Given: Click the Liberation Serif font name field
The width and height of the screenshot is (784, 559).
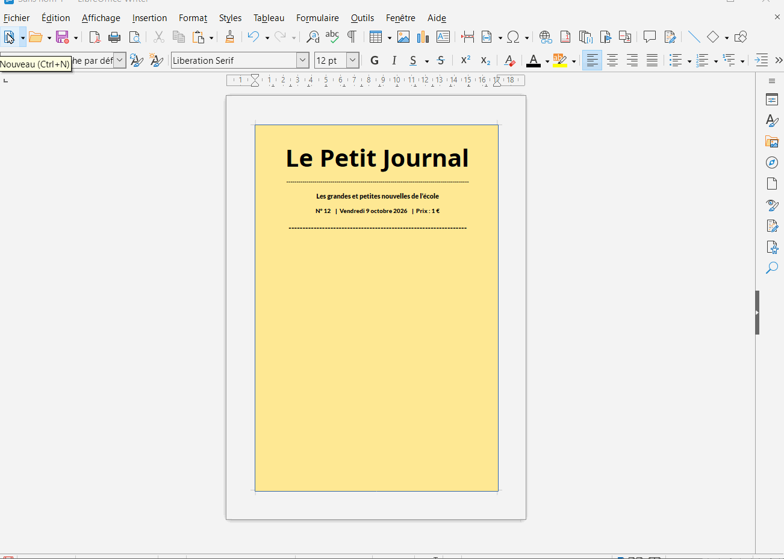Looking at the screenshot, I should tap(234, 61).
